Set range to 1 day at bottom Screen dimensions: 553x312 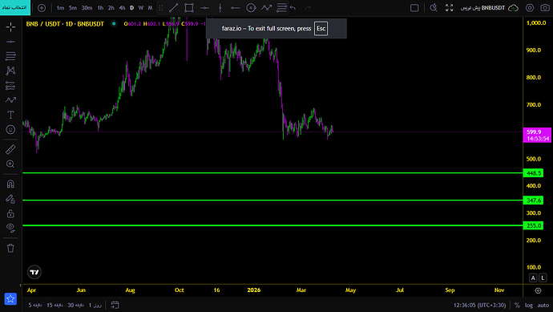point(95,305)
